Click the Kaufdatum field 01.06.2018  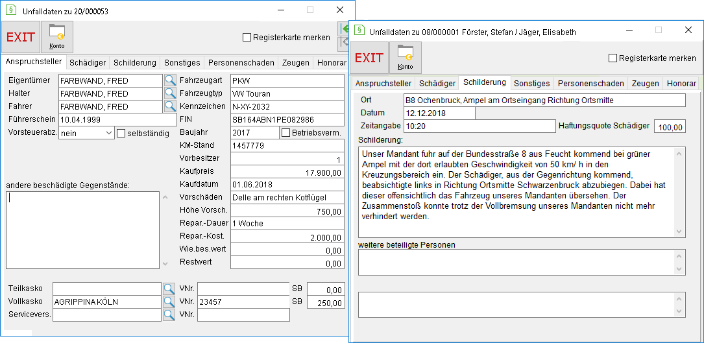(x=287, y=185)
